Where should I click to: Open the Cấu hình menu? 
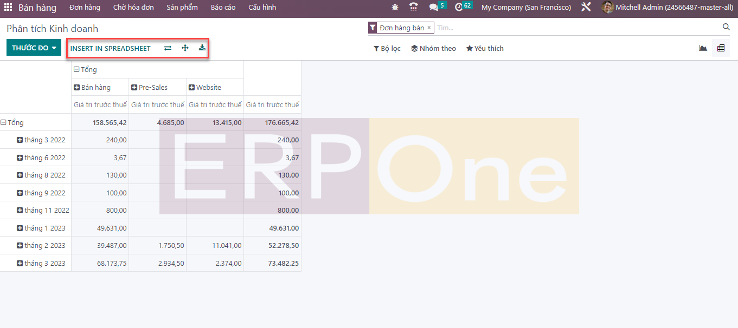coord(262,8)
